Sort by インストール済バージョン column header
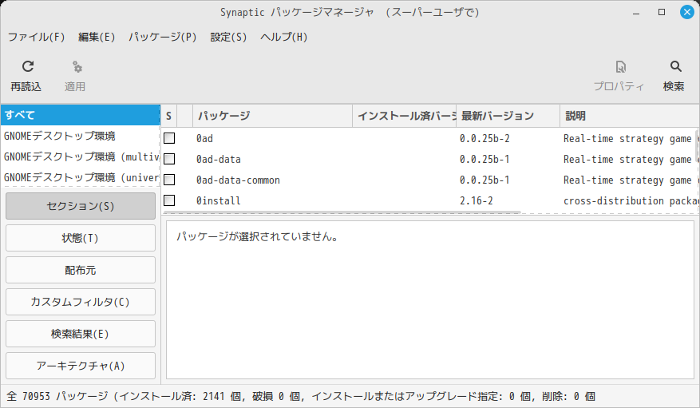The image size is (700, 408). pyautogui.click(x=405, y=116)
